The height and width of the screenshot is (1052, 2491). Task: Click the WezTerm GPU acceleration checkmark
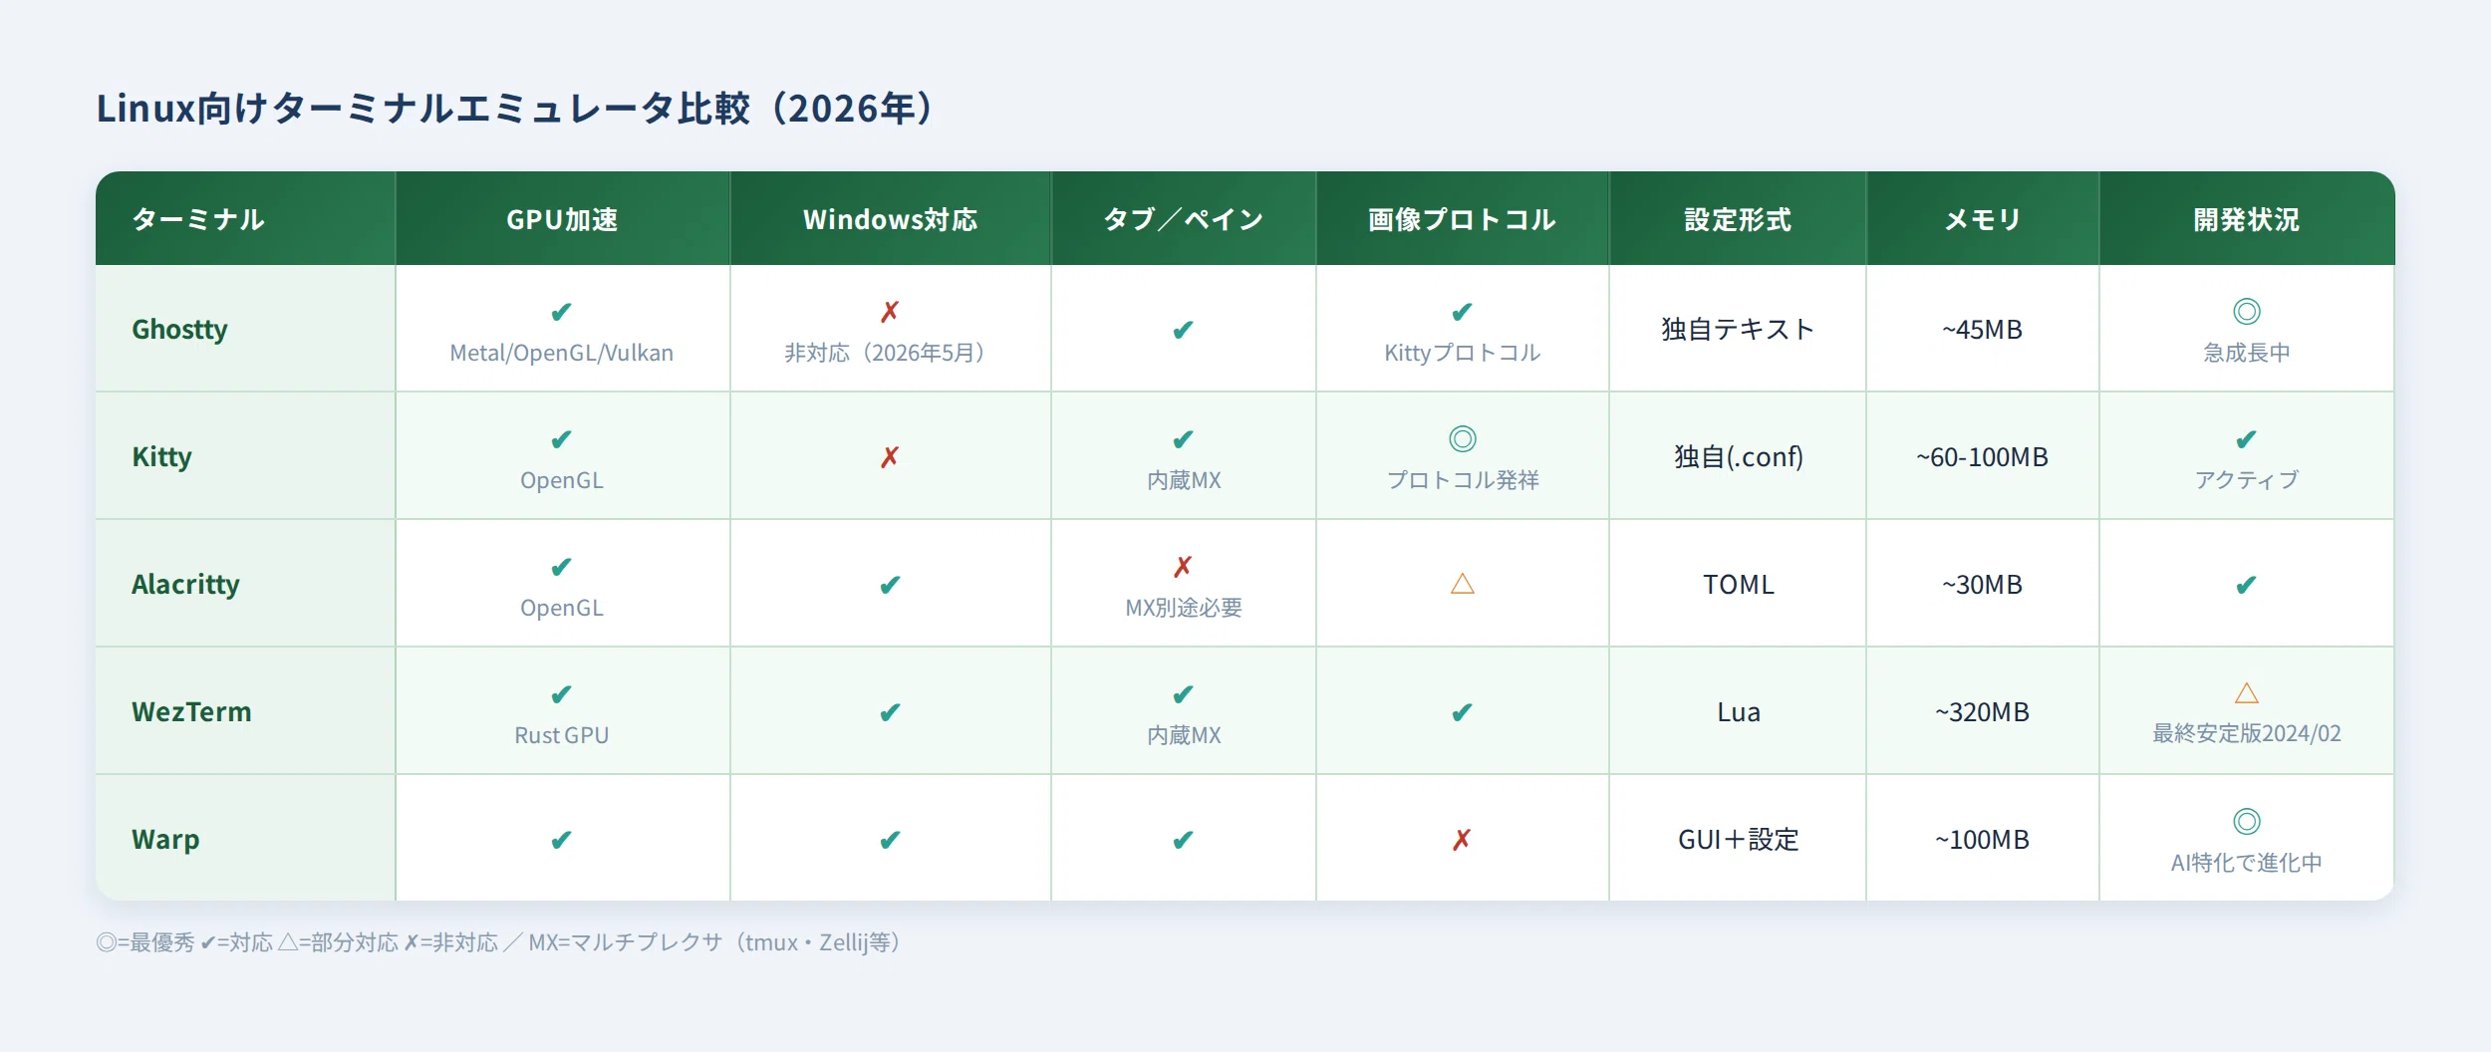tap(562, 694)
